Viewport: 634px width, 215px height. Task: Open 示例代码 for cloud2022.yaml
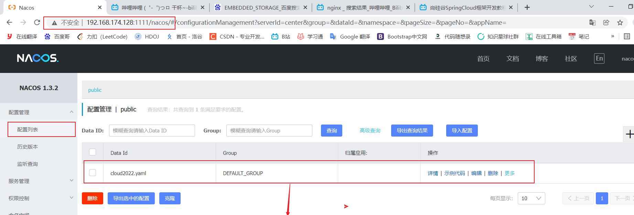tap(454, 173)
